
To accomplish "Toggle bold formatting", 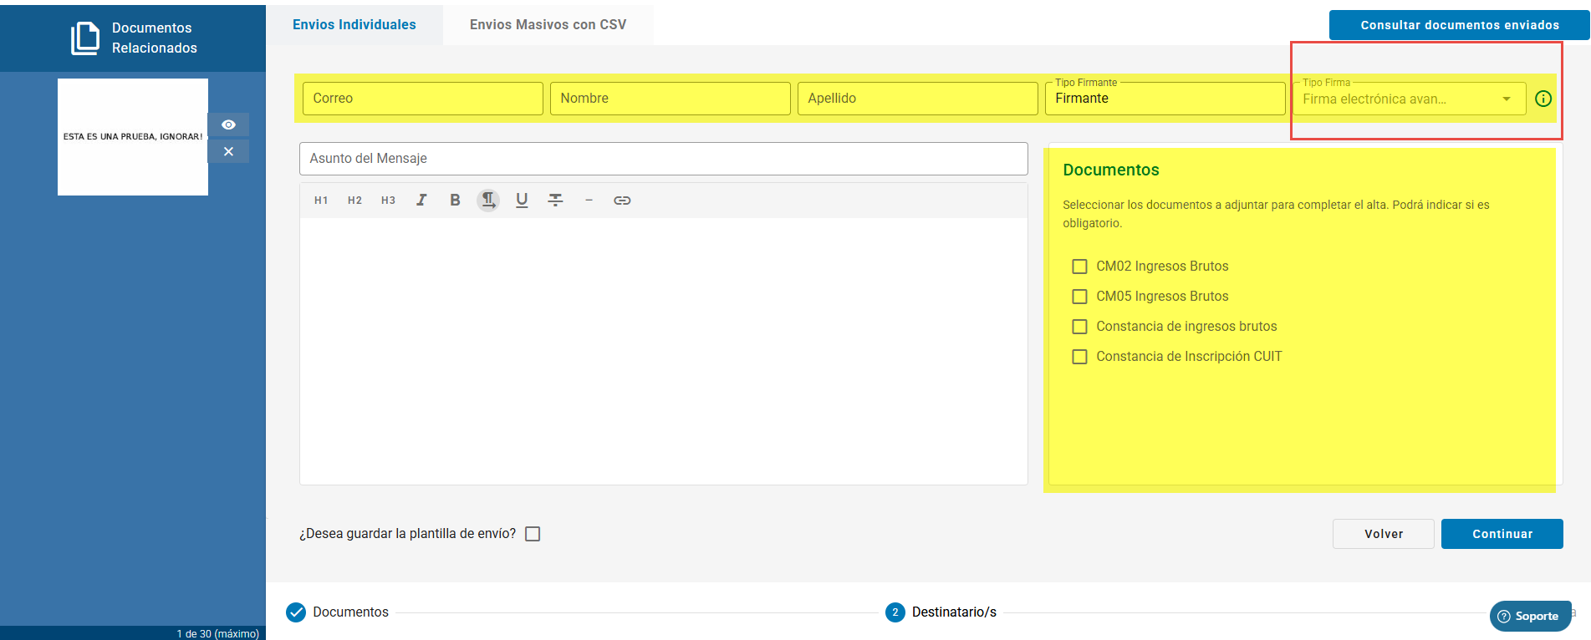I will tap(455, 201).
